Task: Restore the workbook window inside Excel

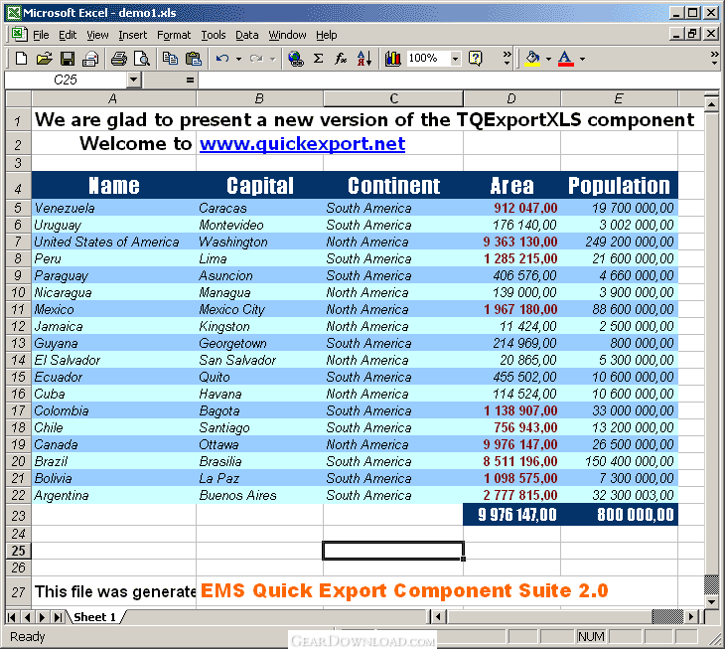Action: pyautogui.click(x=692, y=34)
